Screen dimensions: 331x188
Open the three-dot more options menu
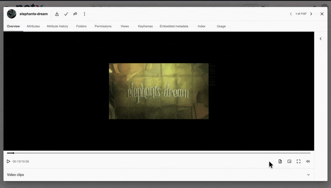[84, 14]
